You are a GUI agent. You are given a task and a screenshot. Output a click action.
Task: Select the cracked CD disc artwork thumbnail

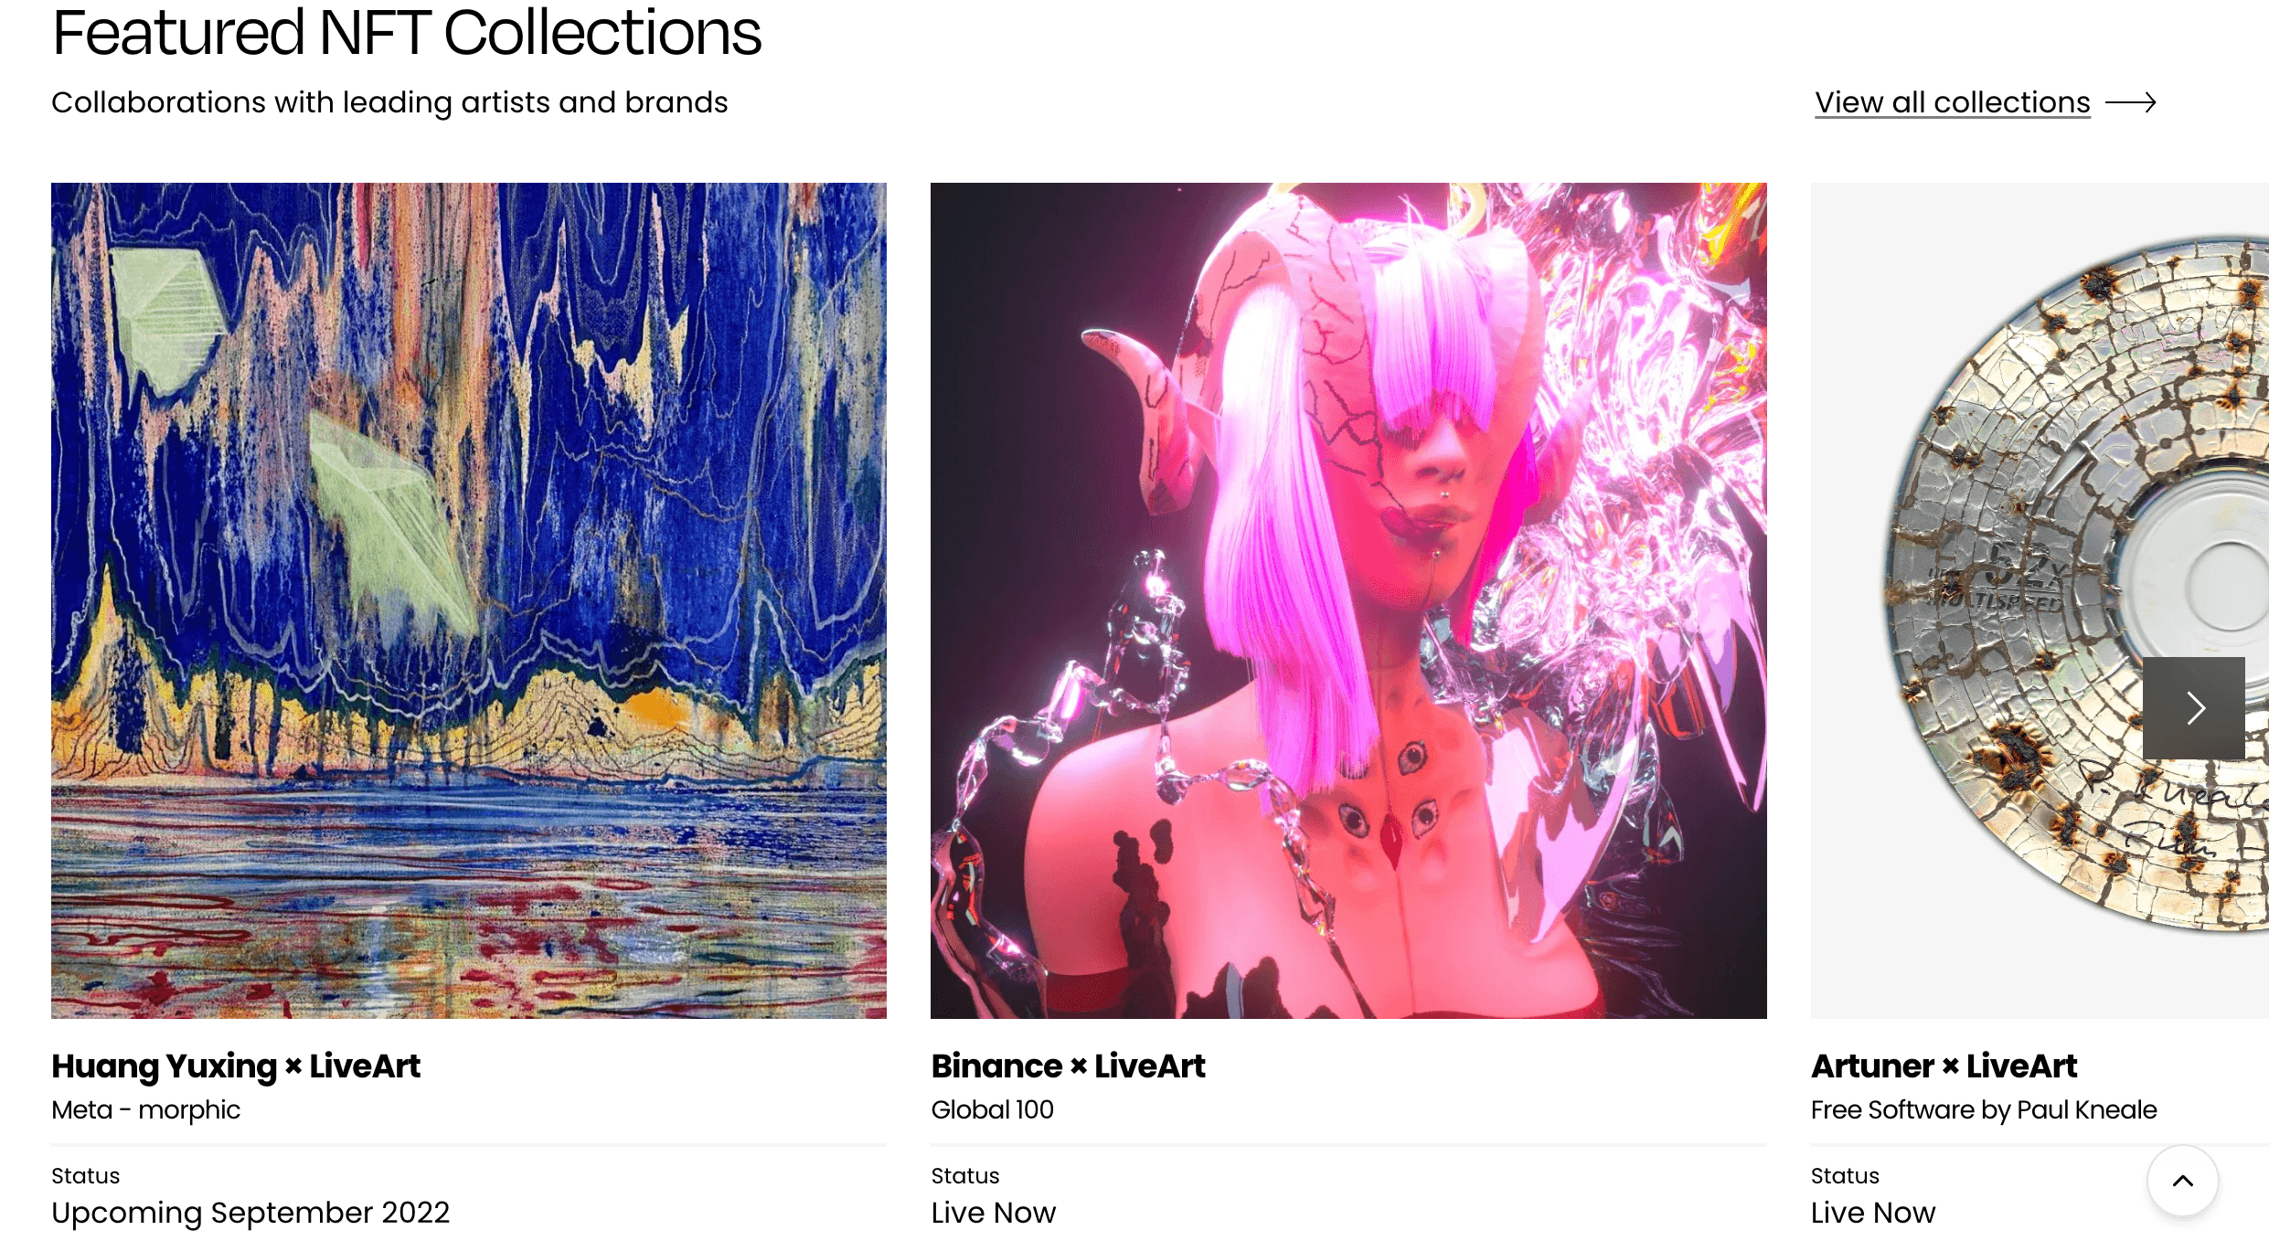pyautogui.click(x=2040, y=600)
